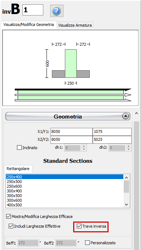Open the Visualizza/Modifica Geometria tab
Viewport: 141px width, 250px height.
pos(29,25)
